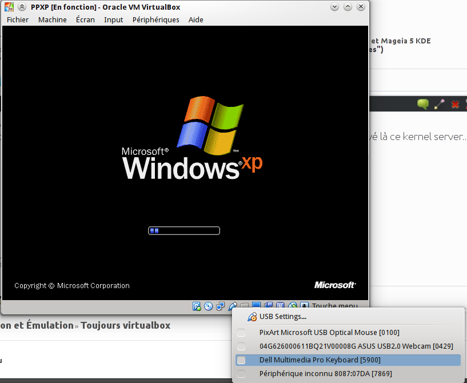Maximize the VirtualBox window
The width and height of the screenshot is (467, 383).
[x=348, y=6]
